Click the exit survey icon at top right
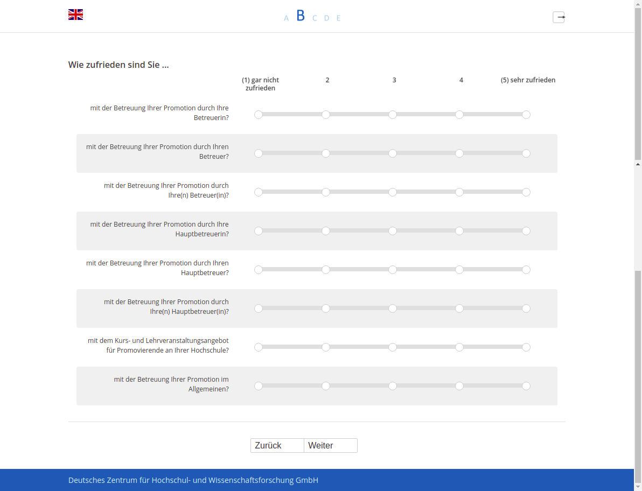 click(559, 17)
